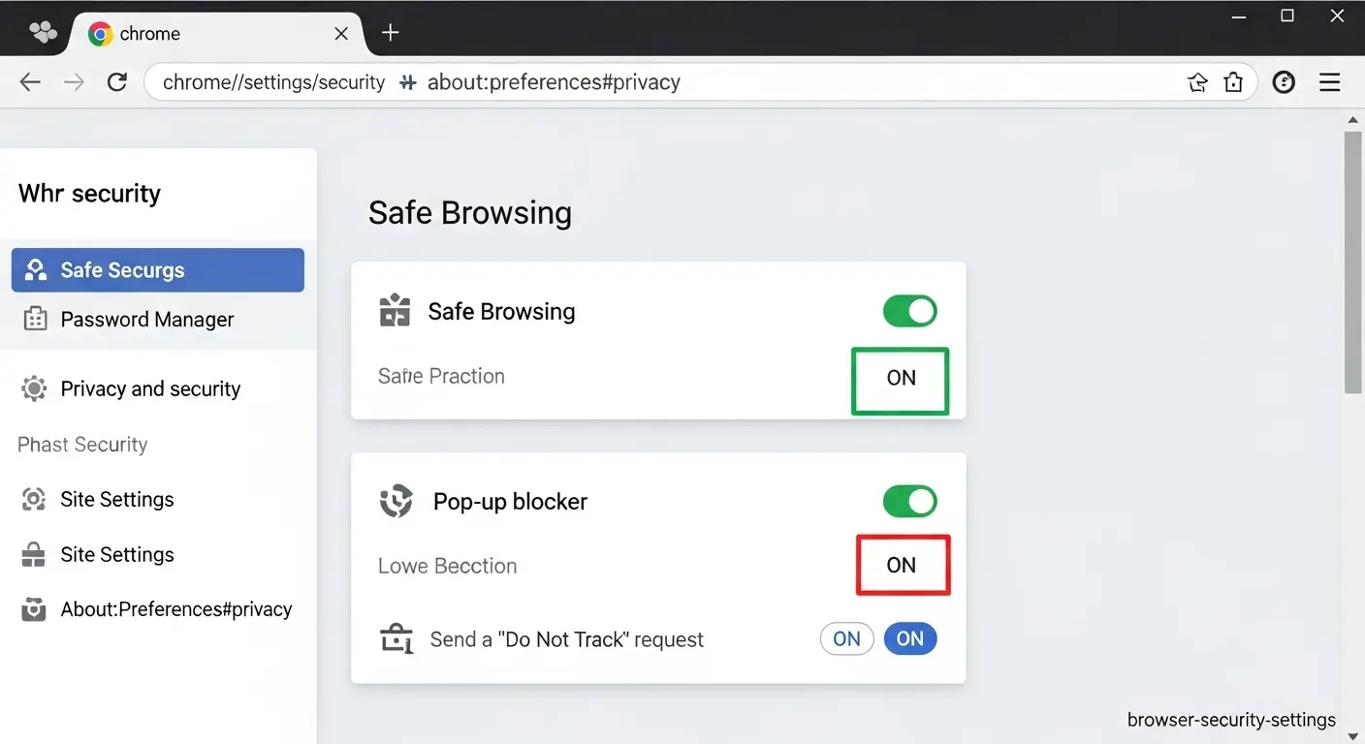Image resolution: width=1365 pixels, height=744 pixels.
Task: Open the hamburger menu in the toolbar
Action: tap(1330, 82)
